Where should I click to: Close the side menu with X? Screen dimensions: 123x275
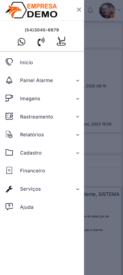click(x=79, y=10)
